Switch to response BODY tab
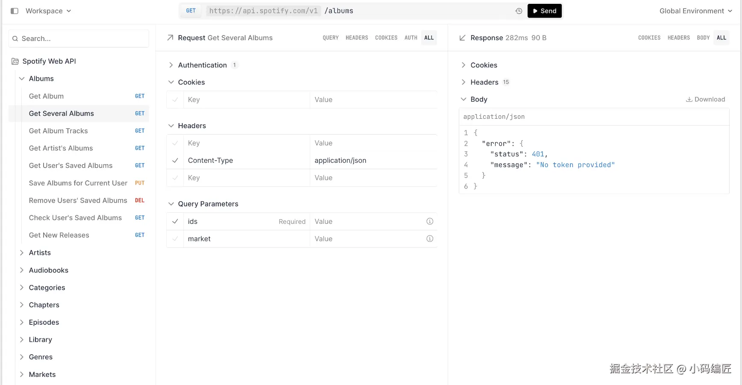The height and width of the screenshot is (385, 742). 703,38
